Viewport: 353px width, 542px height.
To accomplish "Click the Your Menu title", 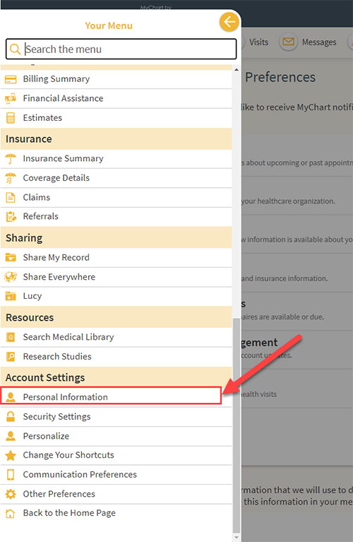I will tap(109, 25).
